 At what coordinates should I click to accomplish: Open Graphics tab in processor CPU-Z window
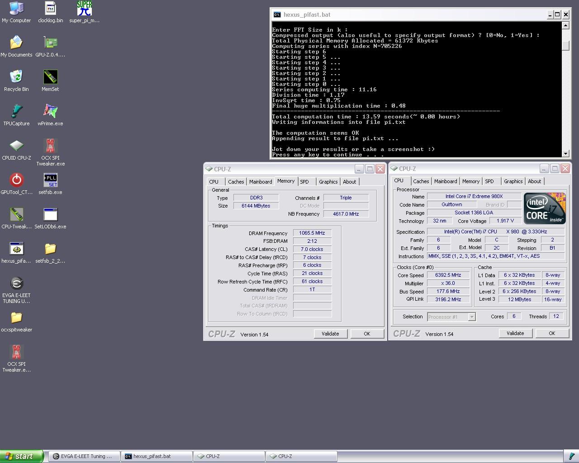coord(513,181)
